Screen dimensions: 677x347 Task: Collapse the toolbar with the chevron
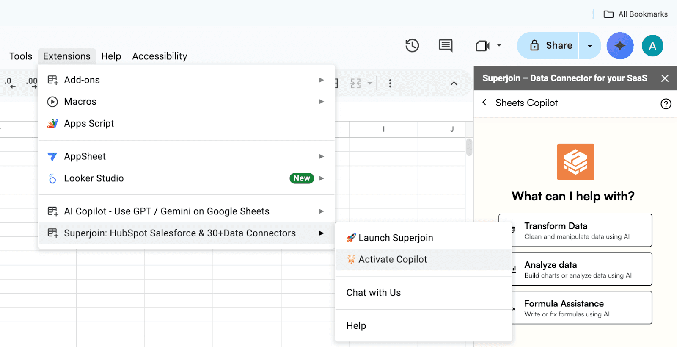454,83
